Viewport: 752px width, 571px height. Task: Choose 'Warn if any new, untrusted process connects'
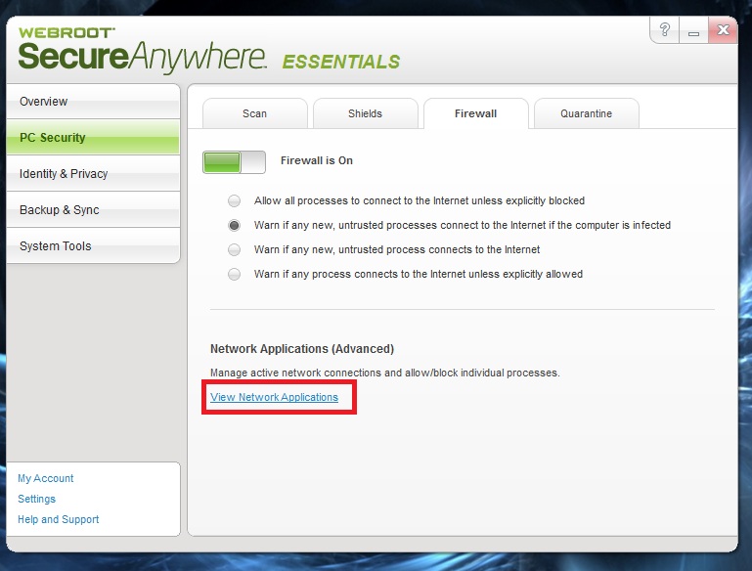click(234, 249)
